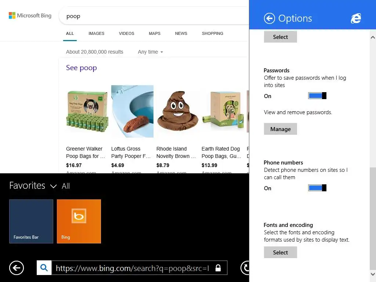Click the address bar URL field
The height and width of the screenshot is (282, 376).
(x=140, y=268)
